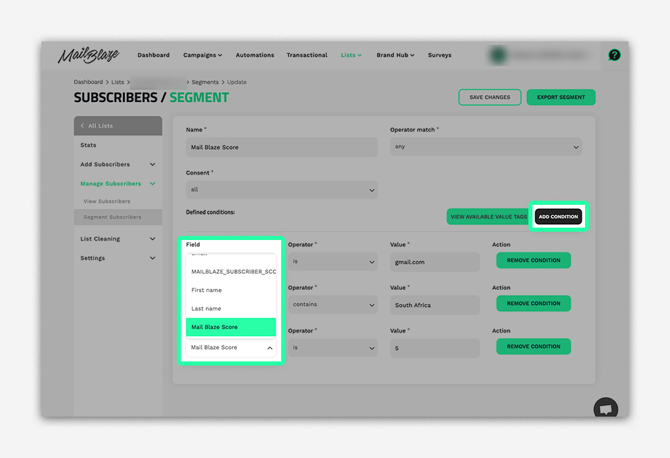Open the Lists menu
The image size is (670, 458).
pos(352,55)
